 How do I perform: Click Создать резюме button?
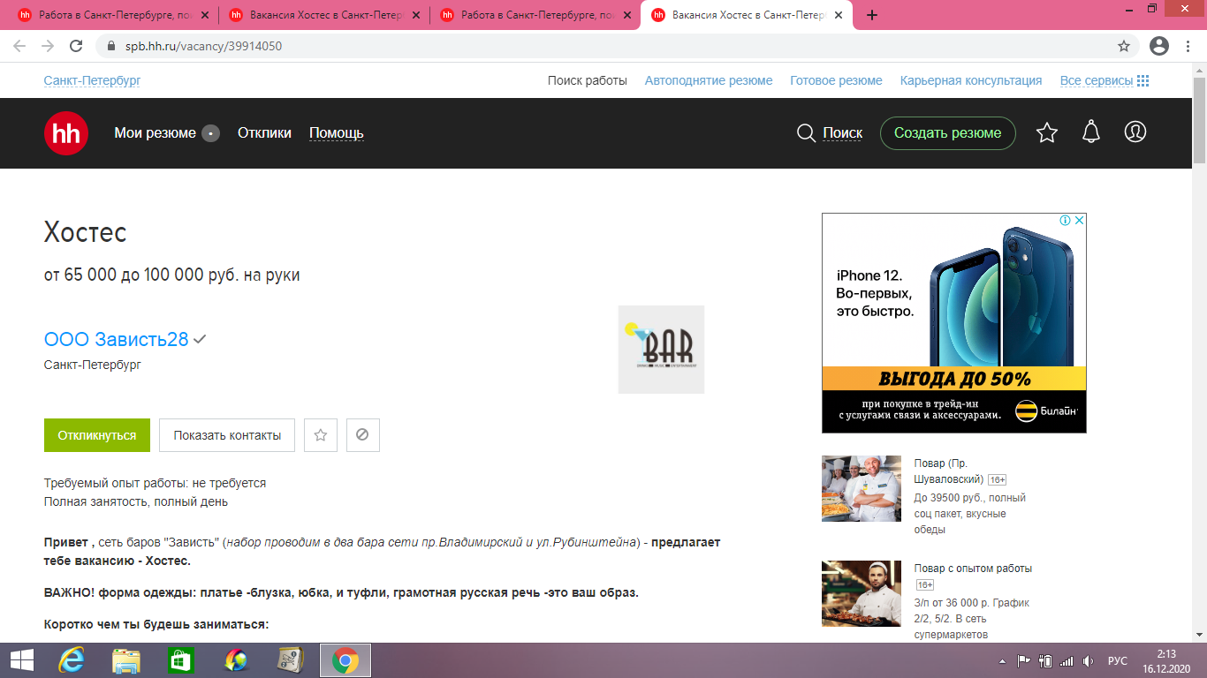pyautogui.click(x=948, y=133)
